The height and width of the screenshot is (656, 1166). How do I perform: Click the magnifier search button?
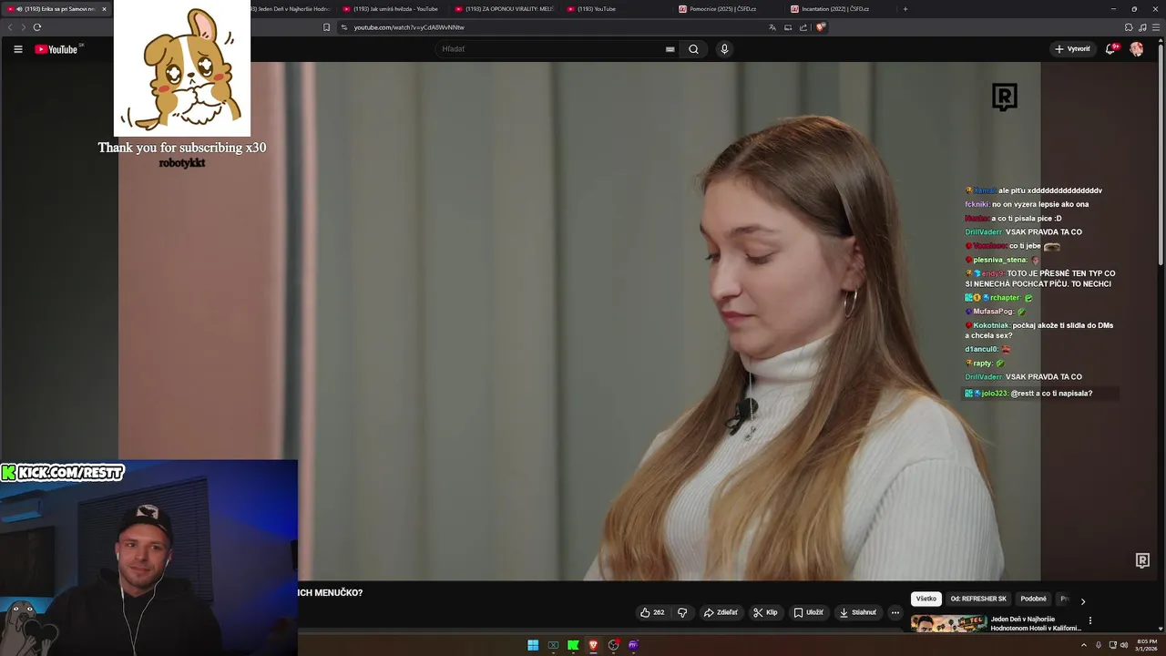tap(693, 49)
